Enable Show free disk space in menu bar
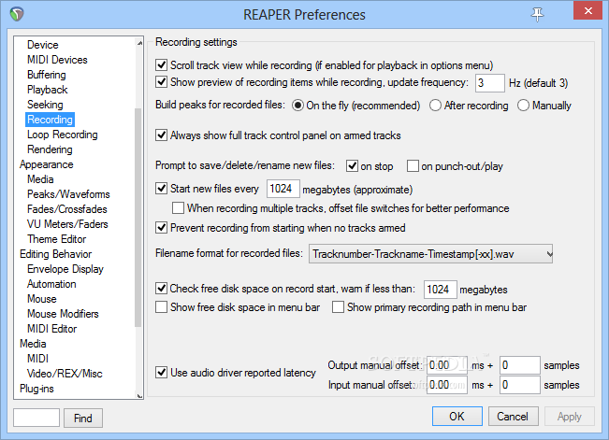609x440 pixels. coord(161,307)
